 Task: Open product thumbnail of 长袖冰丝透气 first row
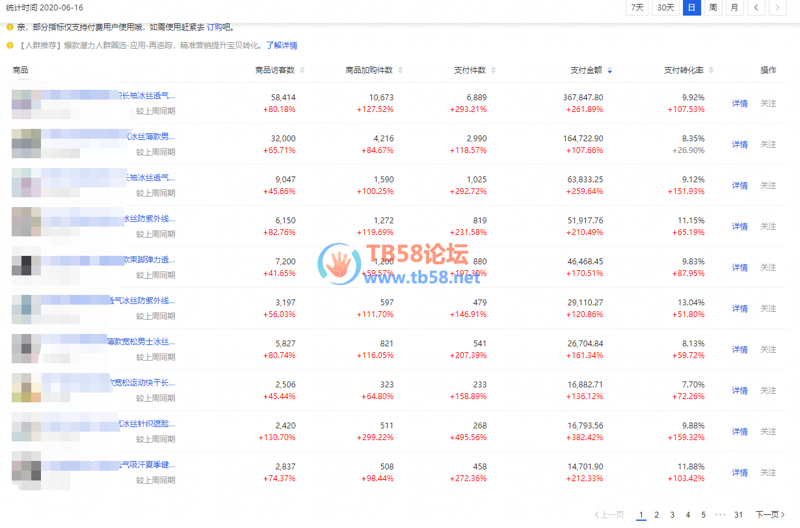26,104
